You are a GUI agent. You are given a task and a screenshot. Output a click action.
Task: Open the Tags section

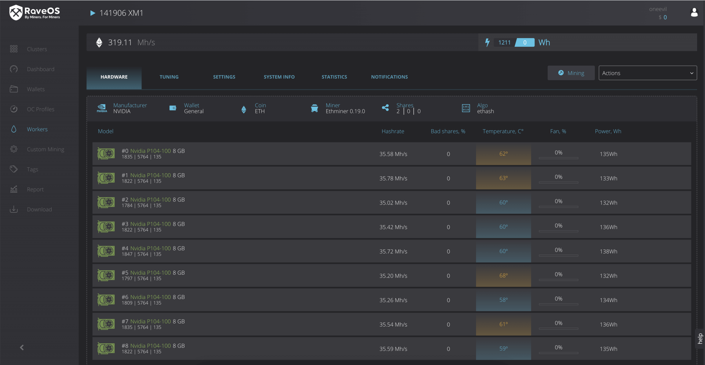click(x=32, y=169)
